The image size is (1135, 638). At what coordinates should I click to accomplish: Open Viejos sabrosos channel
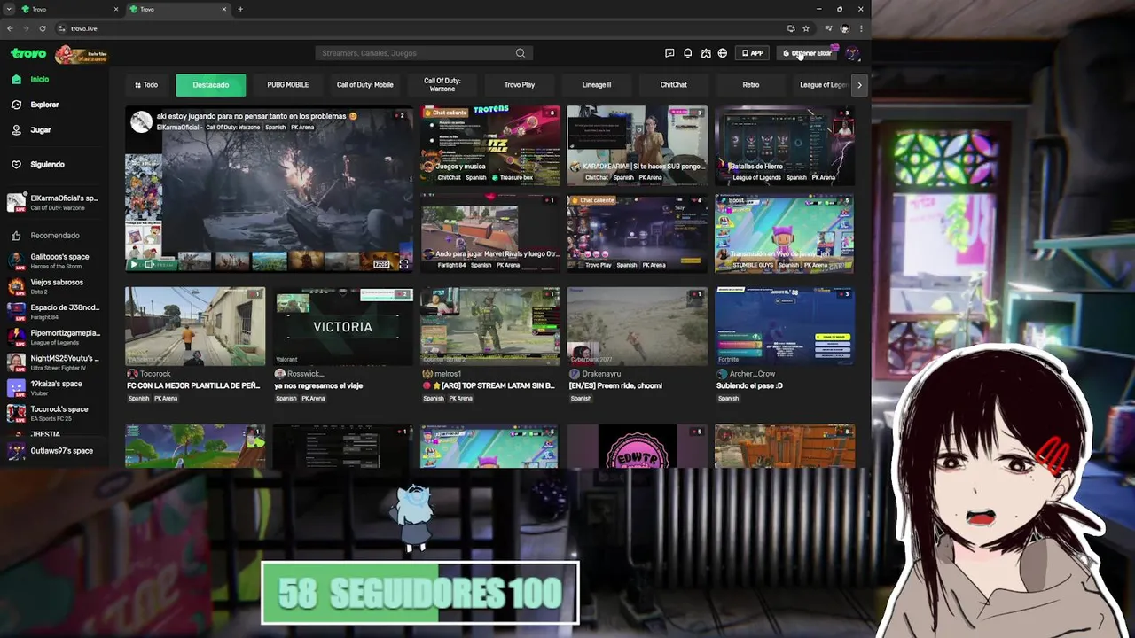[53, 286]
